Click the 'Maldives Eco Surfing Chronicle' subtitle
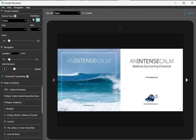This screenshot has width=196, height=140. point(152,66)
